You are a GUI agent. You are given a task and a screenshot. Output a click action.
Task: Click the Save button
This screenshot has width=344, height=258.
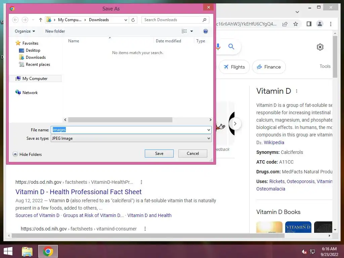tap(159, 153)
